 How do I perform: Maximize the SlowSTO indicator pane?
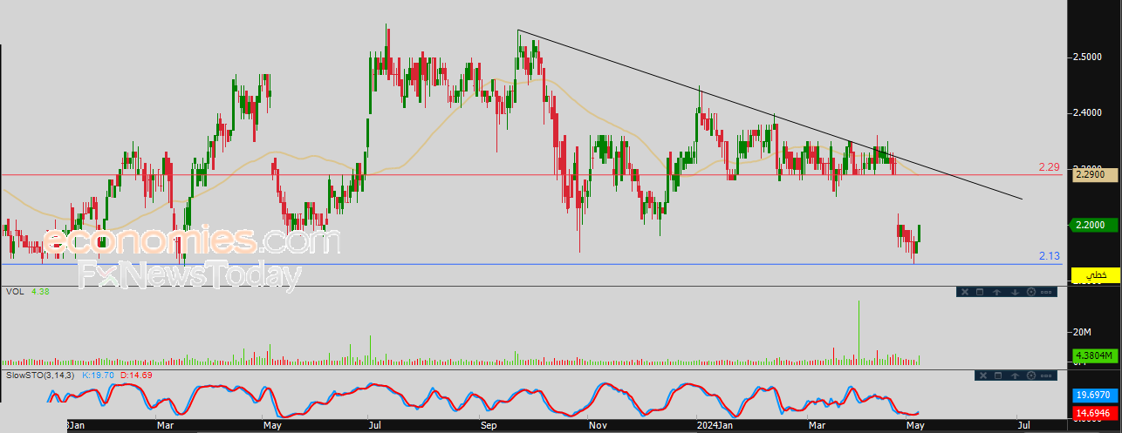[997, 375]
